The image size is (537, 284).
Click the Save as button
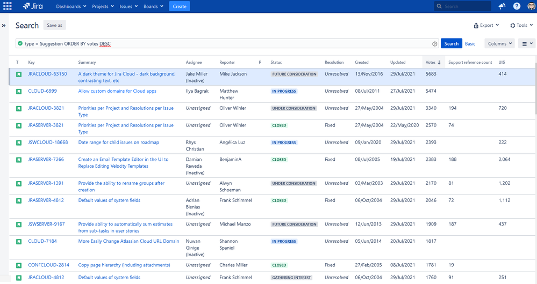(54, 25)
